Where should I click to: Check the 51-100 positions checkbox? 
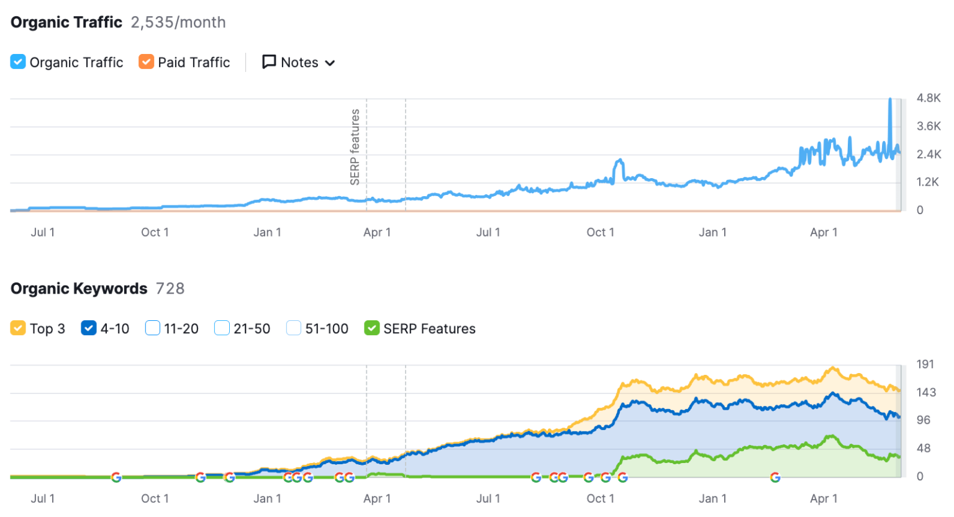click(293, 328)
